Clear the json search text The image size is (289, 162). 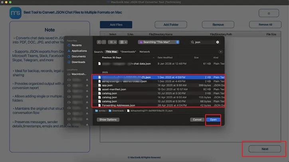(x=218, y=42)
